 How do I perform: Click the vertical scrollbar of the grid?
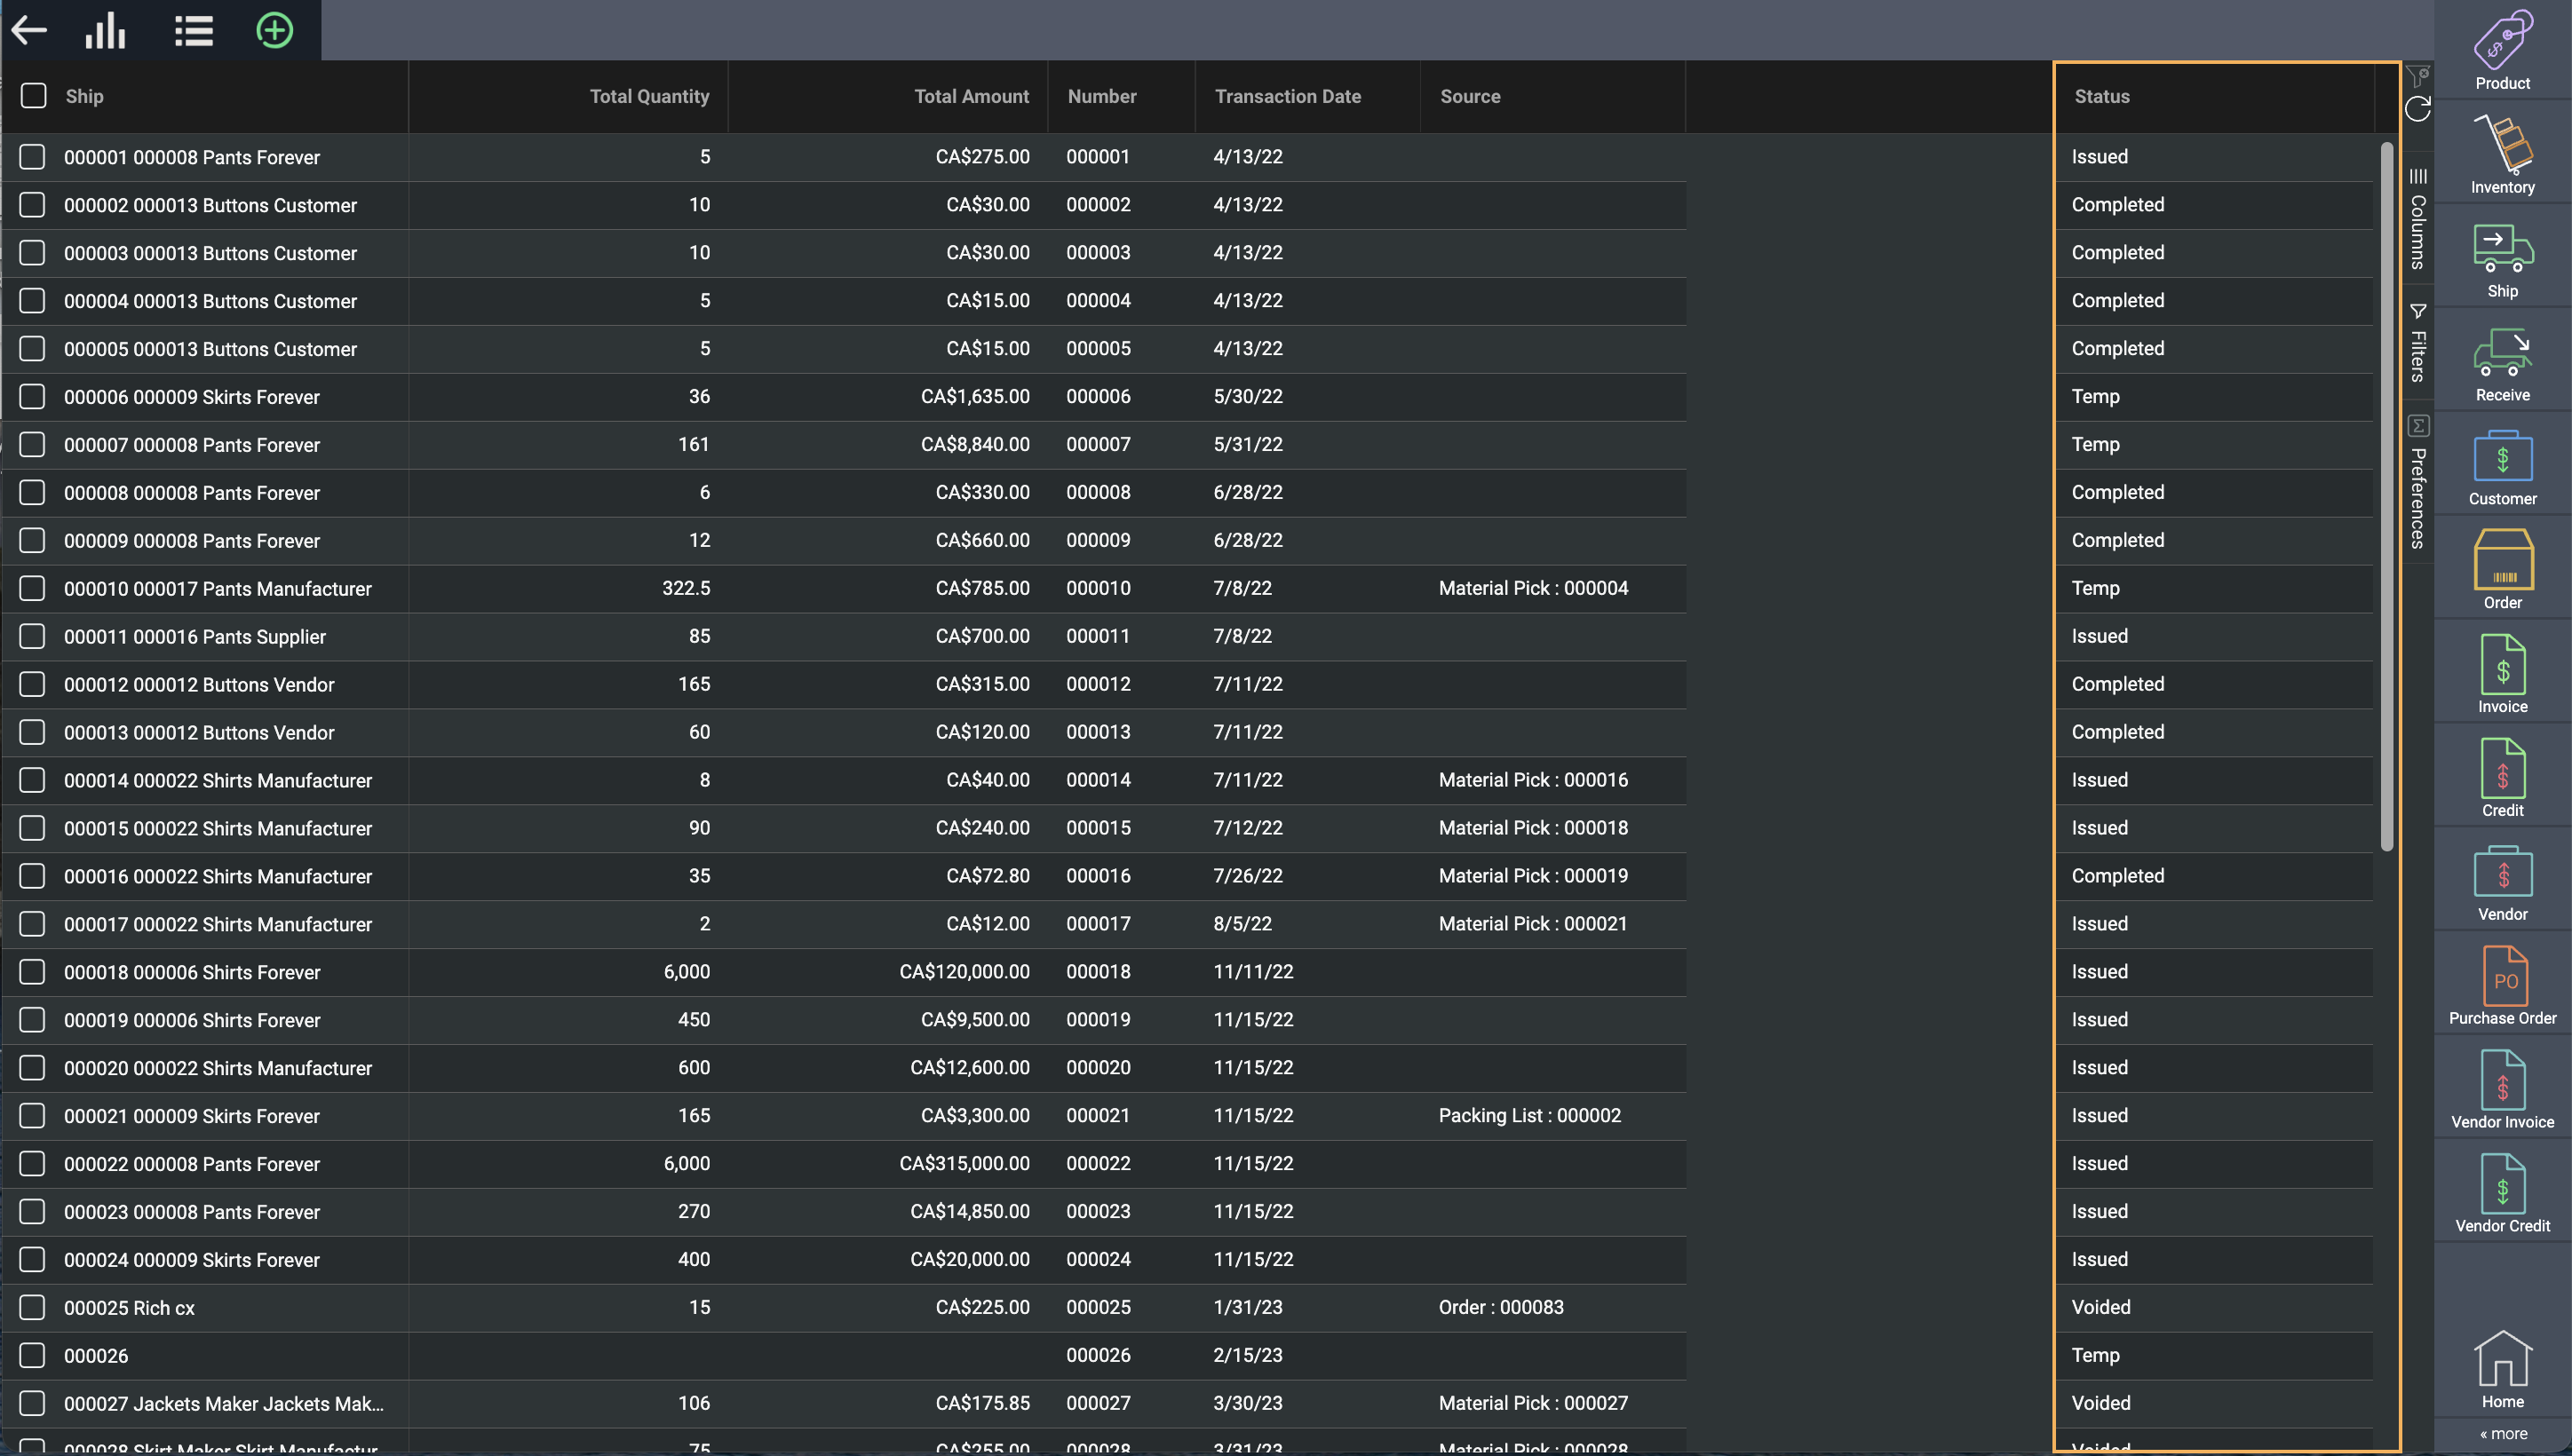point(2387,500)
